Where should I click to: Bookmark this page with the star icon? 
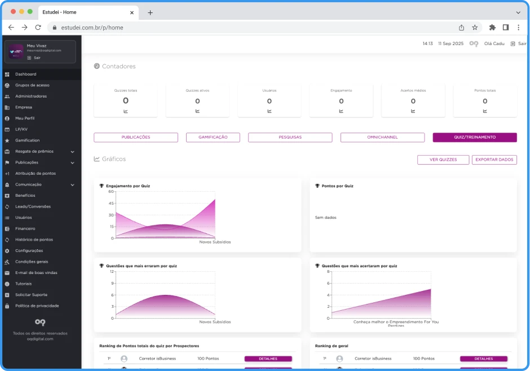475,27
